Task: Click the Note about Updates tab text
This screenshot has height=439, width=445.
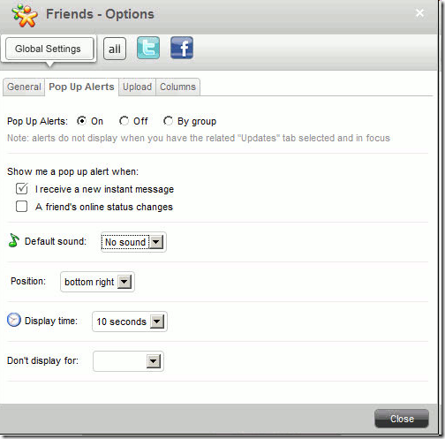Action: (x=199, y=138)
